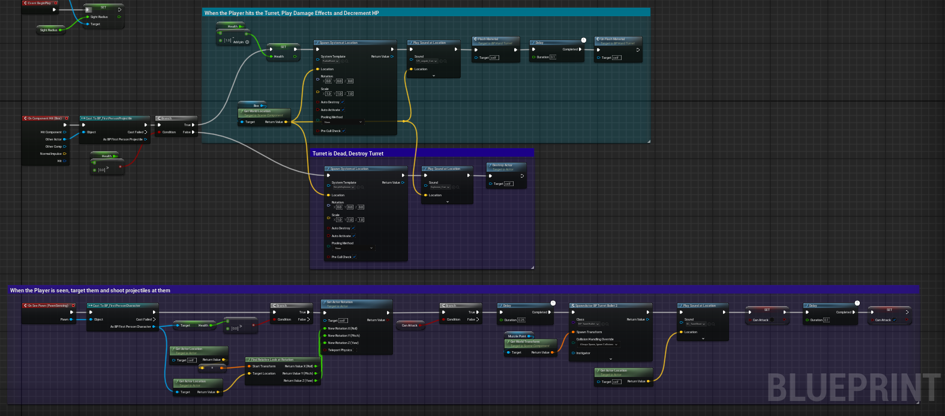The image size is (945, 416).
Task: Select the Flash Material node header
Action: tap(495, 41)
